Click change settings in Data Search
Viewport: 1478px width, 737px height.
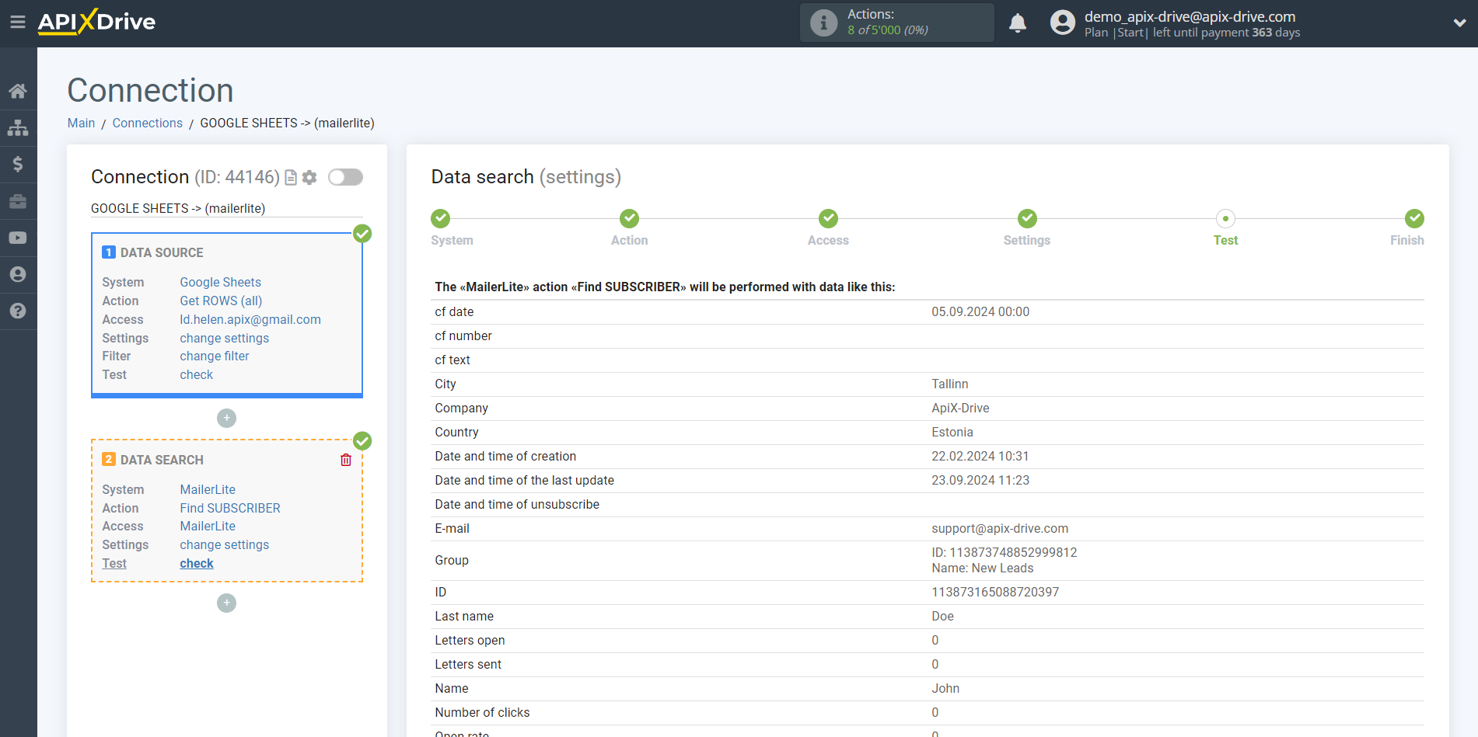tap(224, 545)
